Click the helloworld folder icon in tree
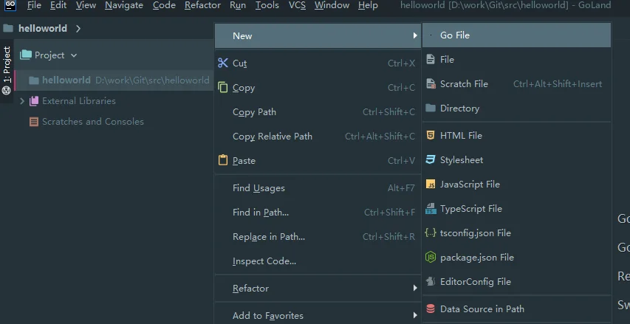The width and height of the screenshot is (630, 324). click(x=34, y=80)
